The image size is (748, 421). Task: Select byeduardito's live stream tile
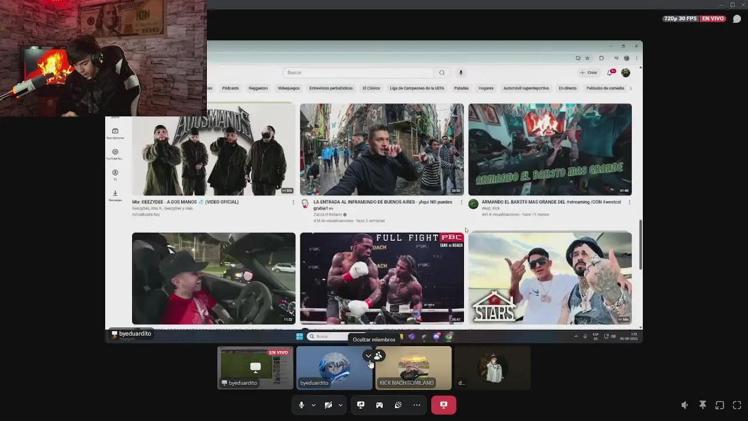click(255, 368)
